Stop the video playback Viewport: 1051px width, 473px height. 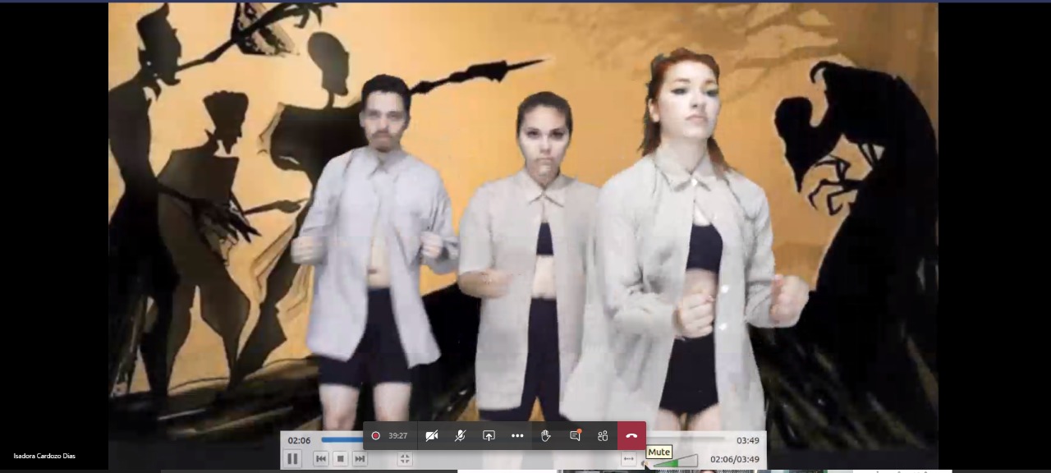pos(341,459)
